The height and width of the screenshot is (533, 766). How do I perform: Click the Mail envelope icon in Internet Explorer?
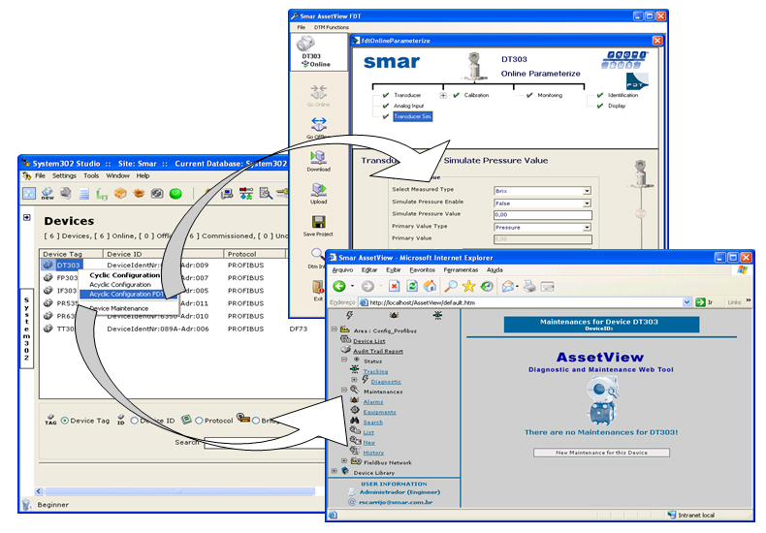(508, 287)
